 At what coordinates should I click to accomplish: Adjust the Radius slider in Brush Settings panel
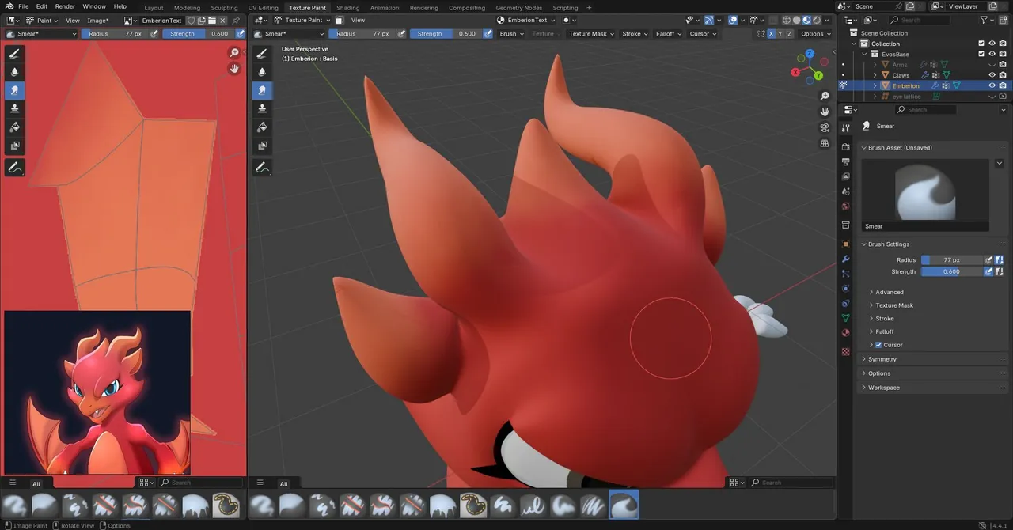[x=952, y=259]
